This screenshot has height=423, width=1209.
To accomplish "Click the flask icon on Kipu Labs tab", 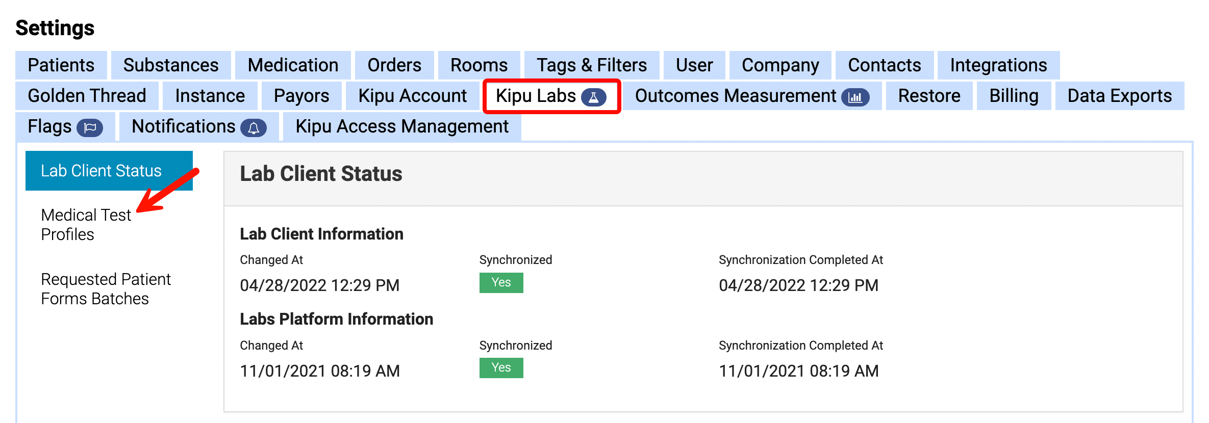I will (593, 97).
